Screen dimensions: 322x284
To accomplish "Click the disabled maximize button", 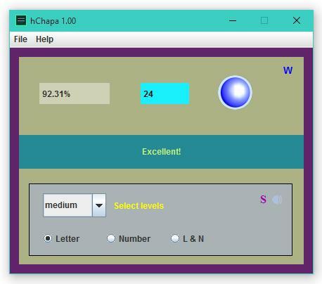I will point(264,20).
